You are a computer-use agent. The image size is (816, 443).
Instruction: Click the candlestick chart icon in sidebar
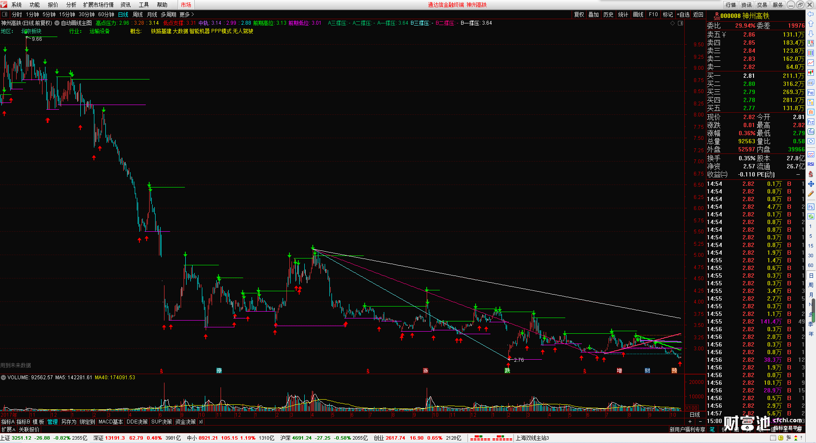coord(811,73)
